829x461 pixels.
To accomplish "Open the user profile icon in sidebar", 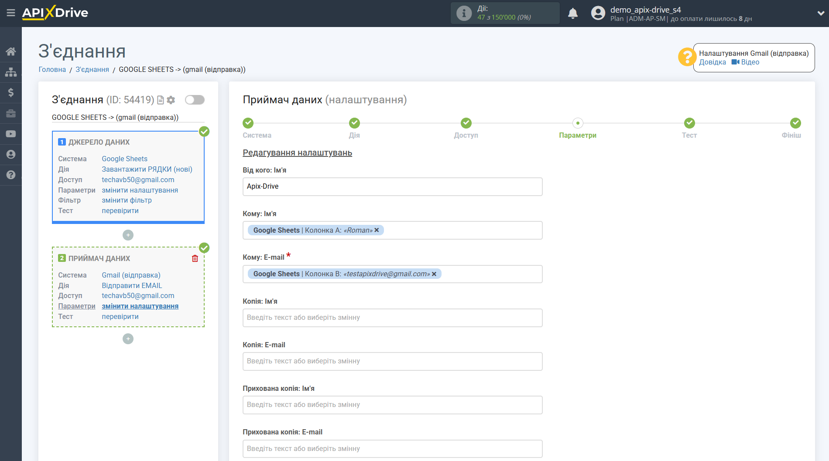I will pos(11,154).
